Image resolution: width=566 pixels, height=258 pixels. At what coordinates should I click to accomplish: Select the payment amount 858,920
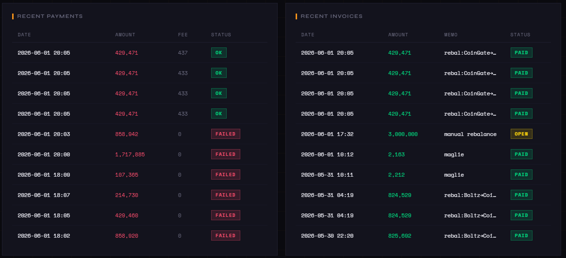(x=126, y=236)
